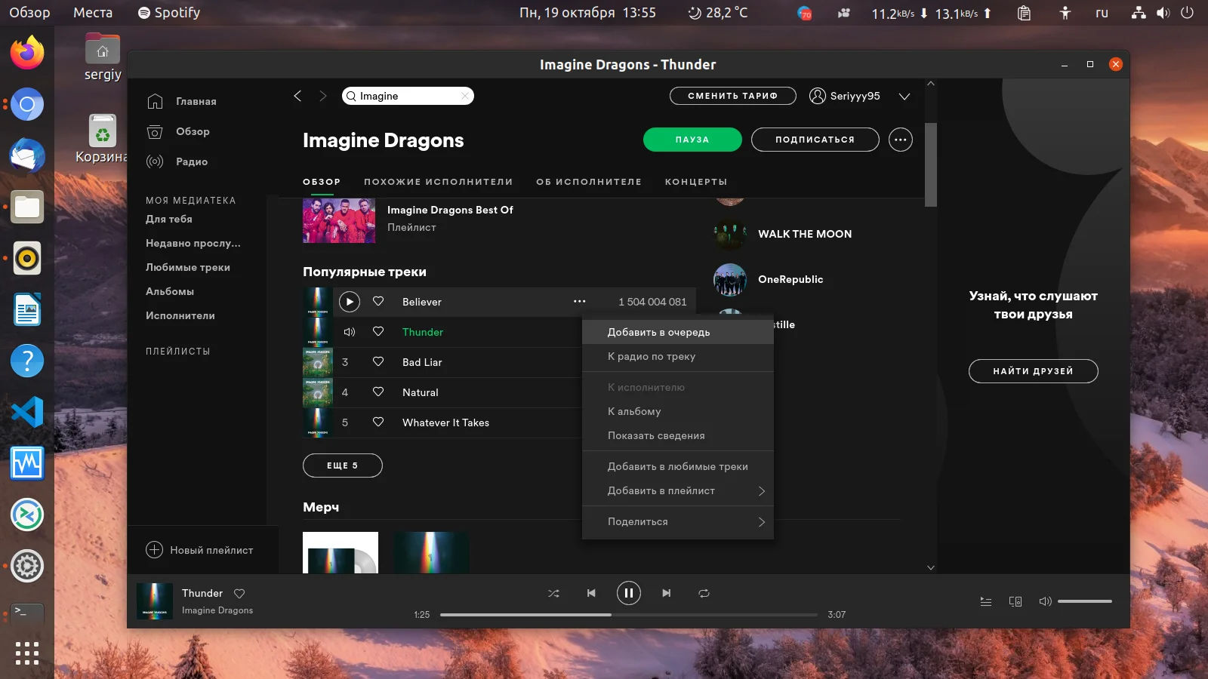1208x679 pixels.
Task: Open the devices available menu
Action: (1015, 601)
